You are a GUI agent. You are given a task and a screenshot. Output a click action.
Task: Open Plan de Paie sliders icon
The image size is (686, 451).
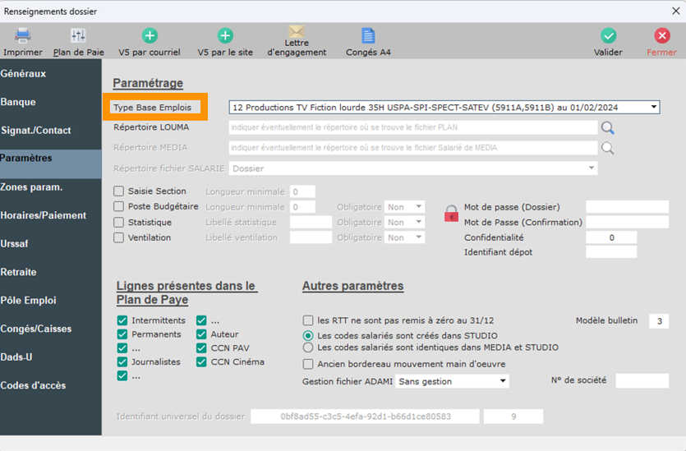point(78,36)
